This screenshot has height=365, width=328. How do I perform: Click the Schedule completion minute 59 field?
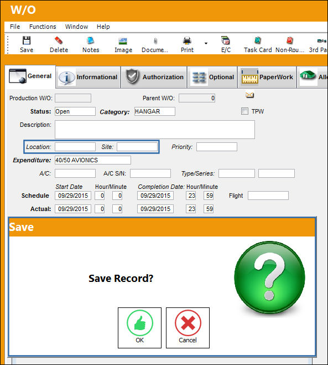[x=209, y=196]
